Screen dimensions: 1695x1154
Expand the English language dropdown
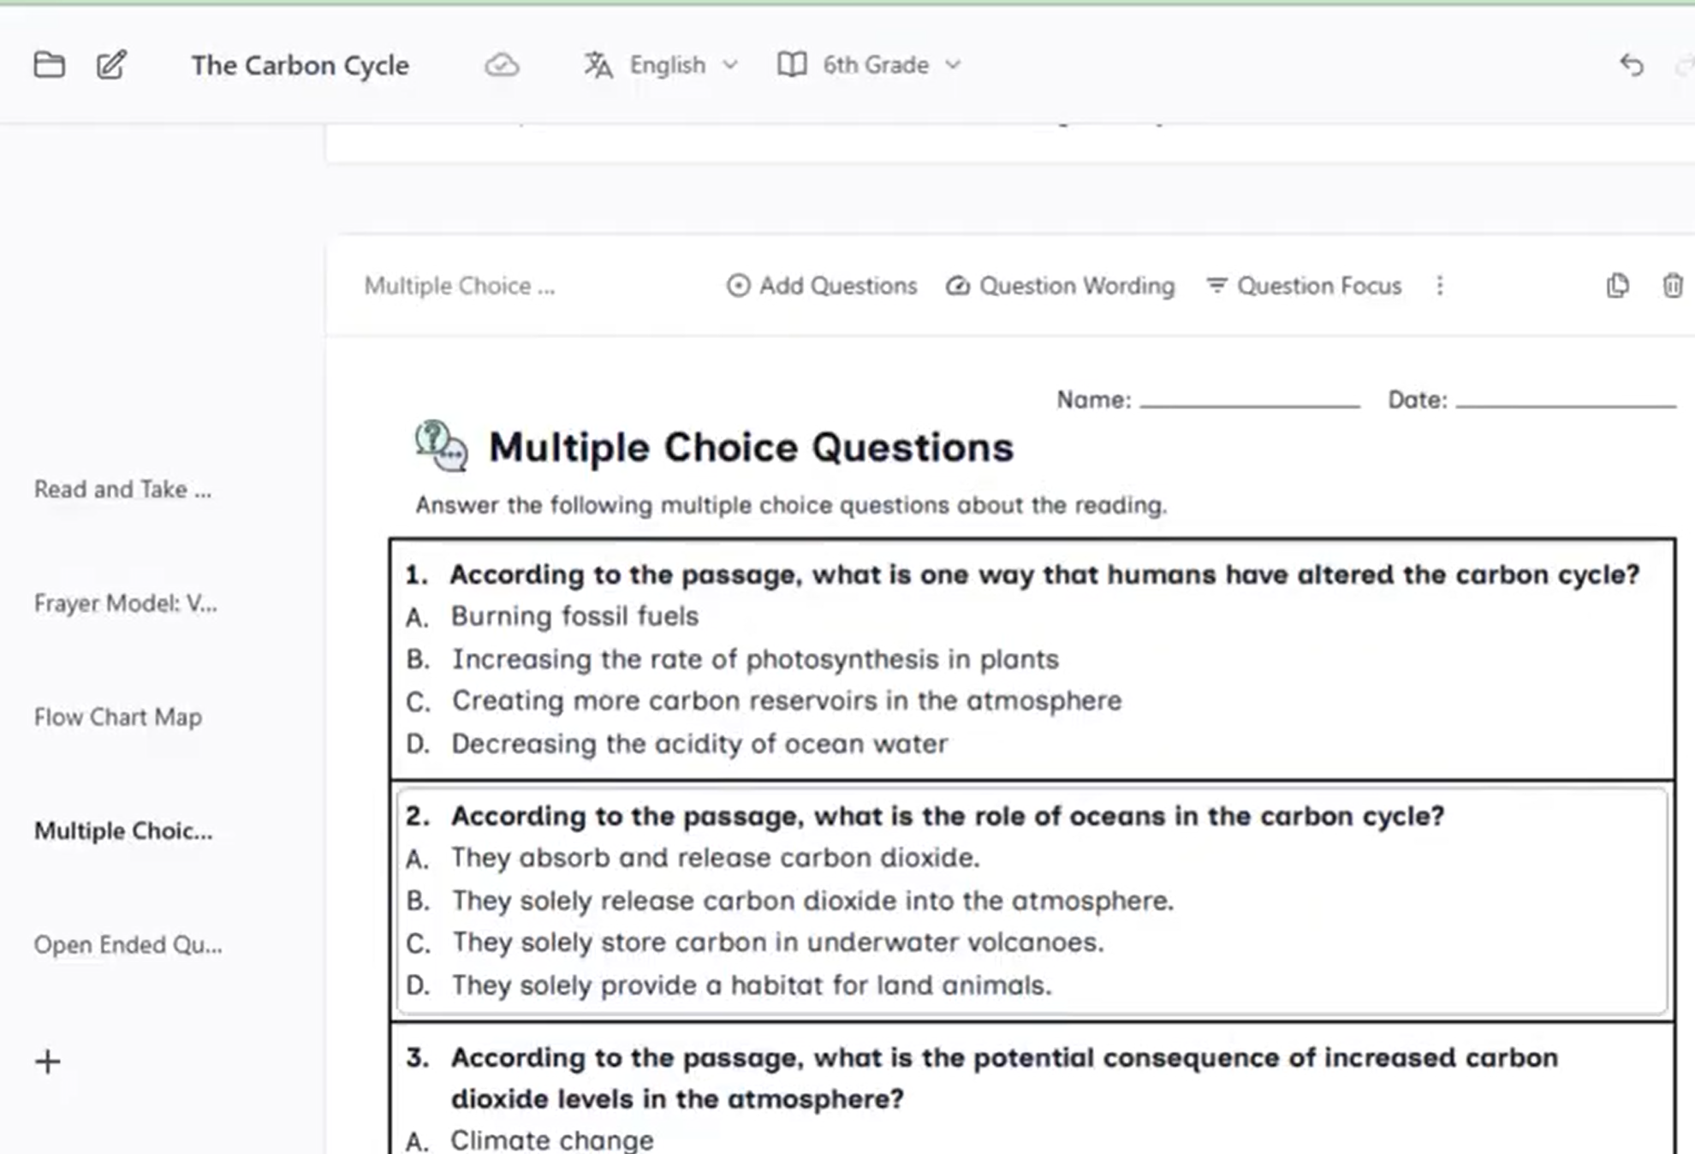[683, 65]
